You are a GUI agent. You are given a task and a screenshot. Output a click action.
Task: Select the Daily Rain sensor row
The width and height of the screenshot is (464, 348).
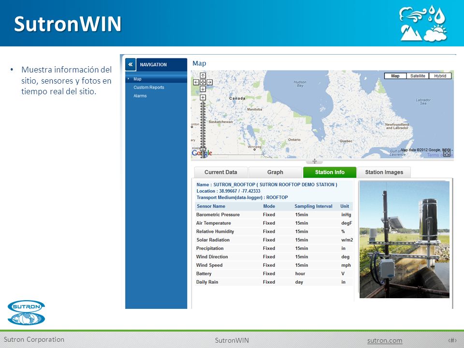tap(274, 282)
